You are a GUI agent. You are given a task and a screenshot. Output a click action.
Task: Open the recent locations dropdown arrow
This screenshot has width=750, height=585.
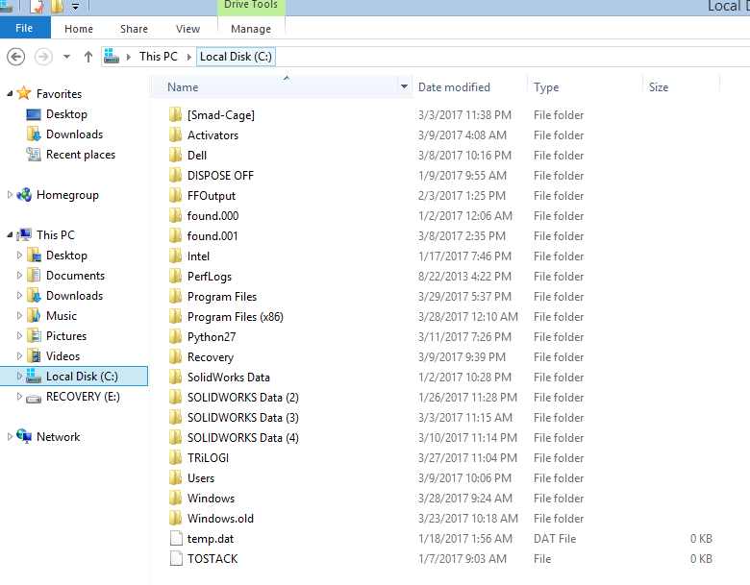(66, 57)
